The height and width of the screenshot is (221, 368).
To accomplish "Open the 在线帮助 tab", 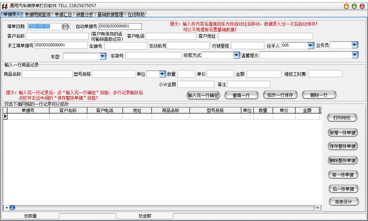I will point(136,14).
